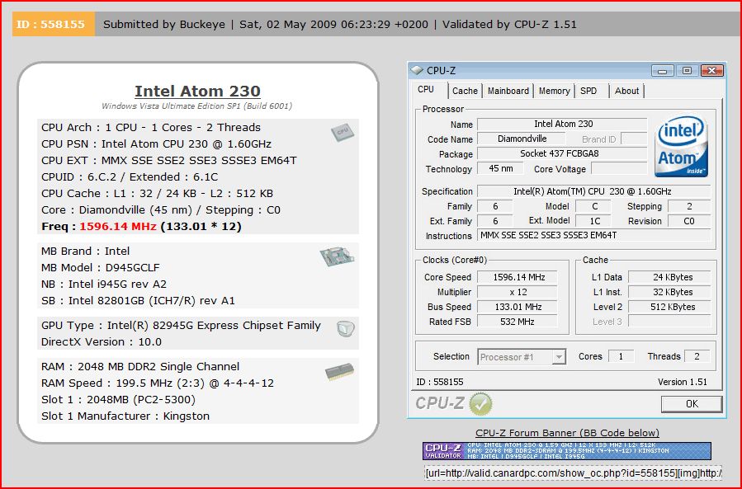This screenshot has height=489, width=742.
Task: Click the SB : Intel 82801GB line
Action: 138,301
